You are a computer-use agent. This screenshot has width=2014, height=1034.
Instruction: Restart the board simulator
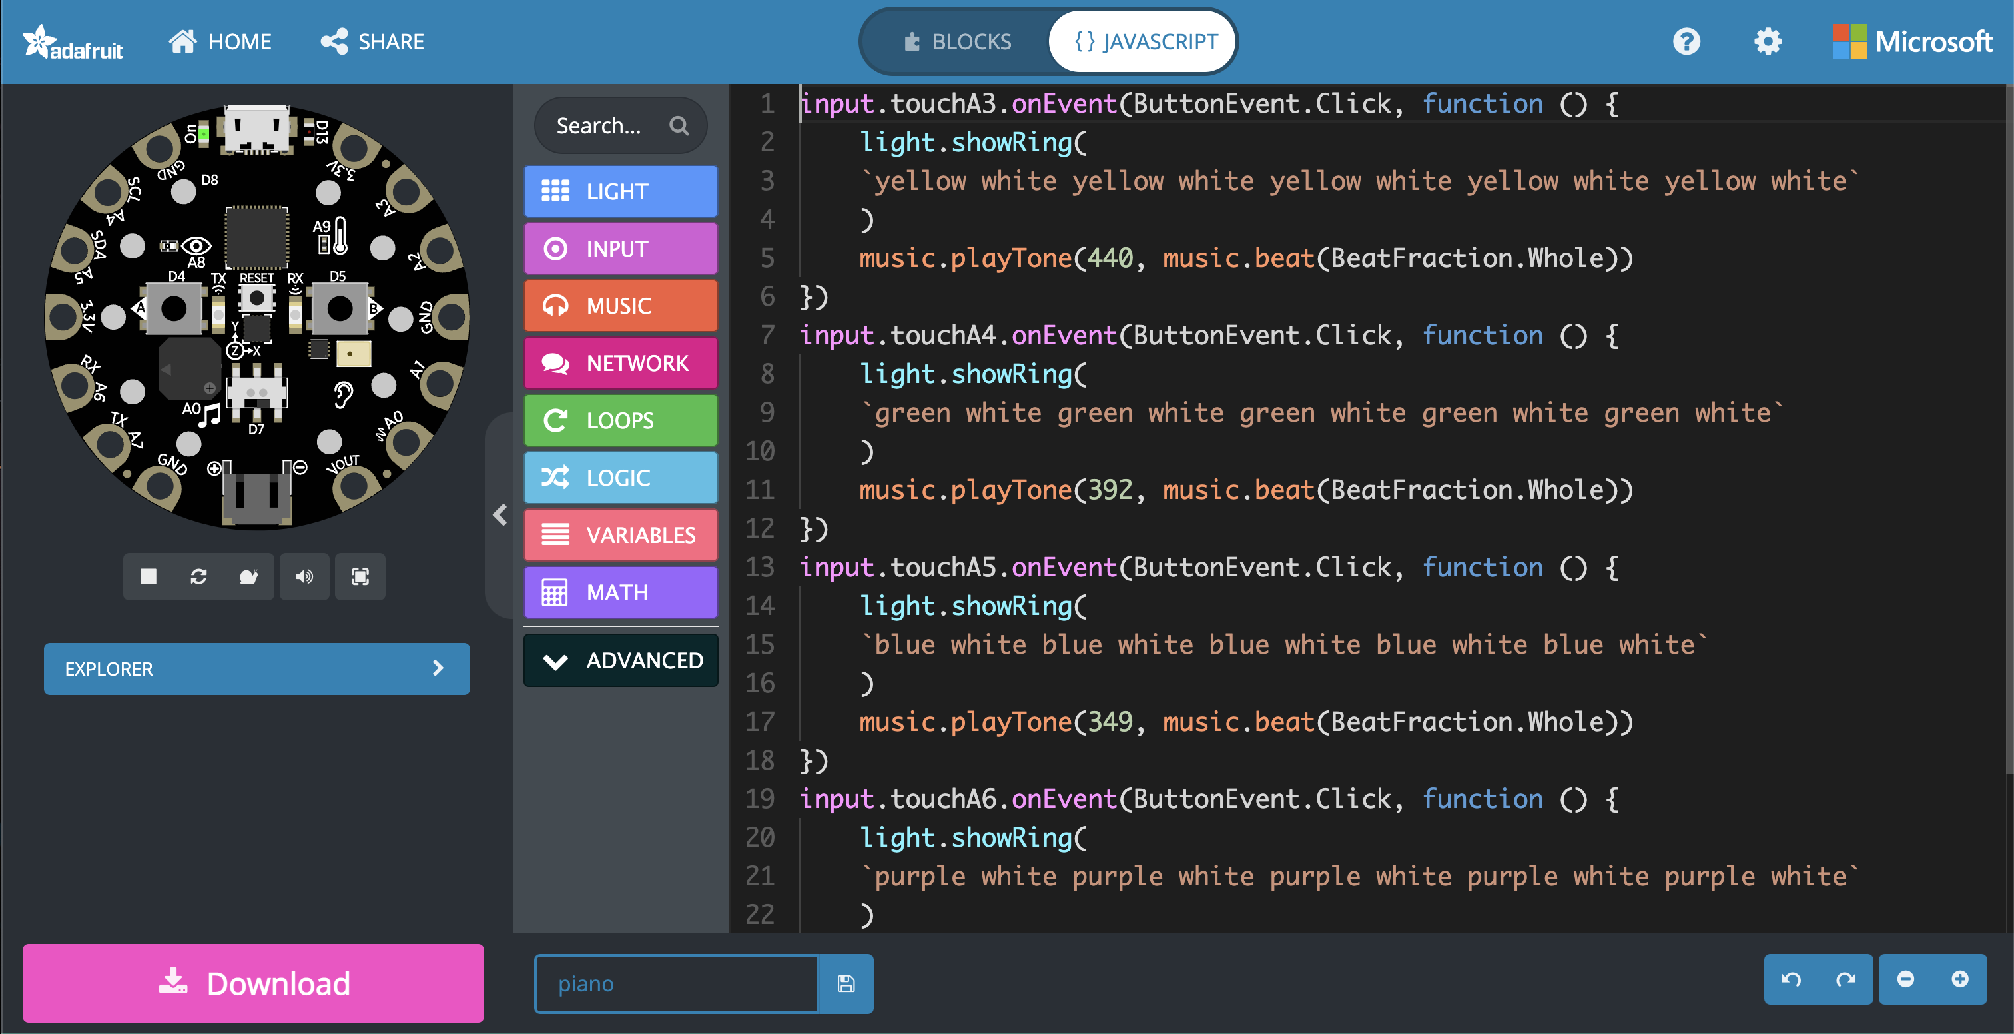pyautogui.click(x=198, y=576)
